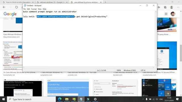This screenshot has width=182, height=102.
Task: Click browser page vertical scrollbar thumb
Action: point(181,53)
